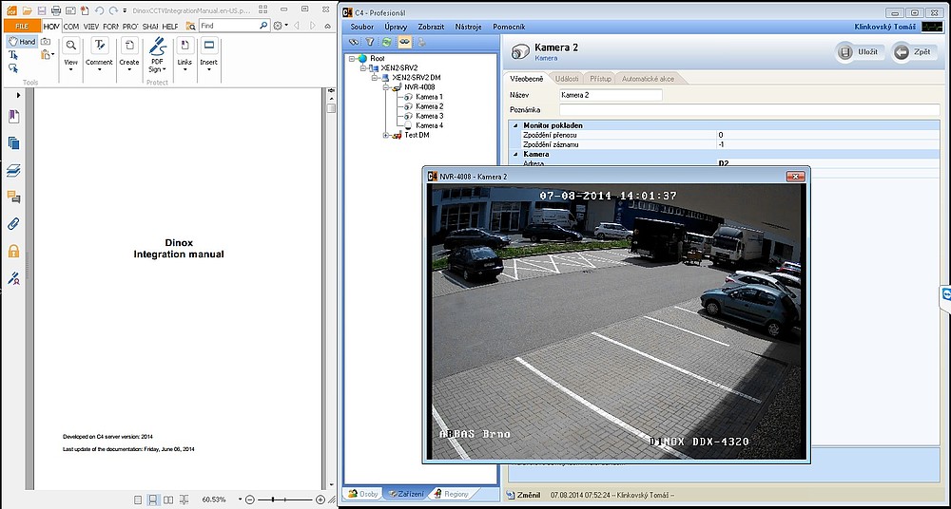Toggle the highlighted glasses icon in C4 toolbar
This screenshot has height=509, width=951.
coord(403,42)
